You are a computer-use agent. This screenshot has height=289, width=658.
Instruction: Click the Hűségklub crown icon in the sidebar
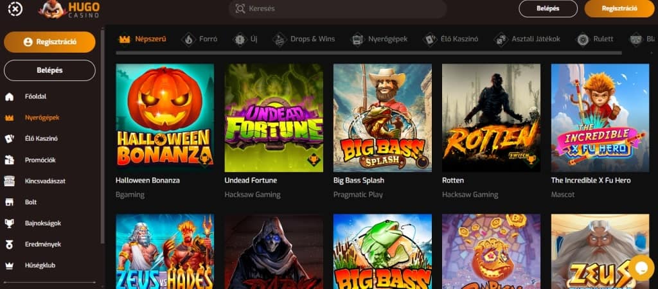click(9, 265)
